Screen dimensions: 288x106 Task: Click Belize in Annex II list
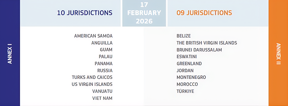tap(184, 36)
